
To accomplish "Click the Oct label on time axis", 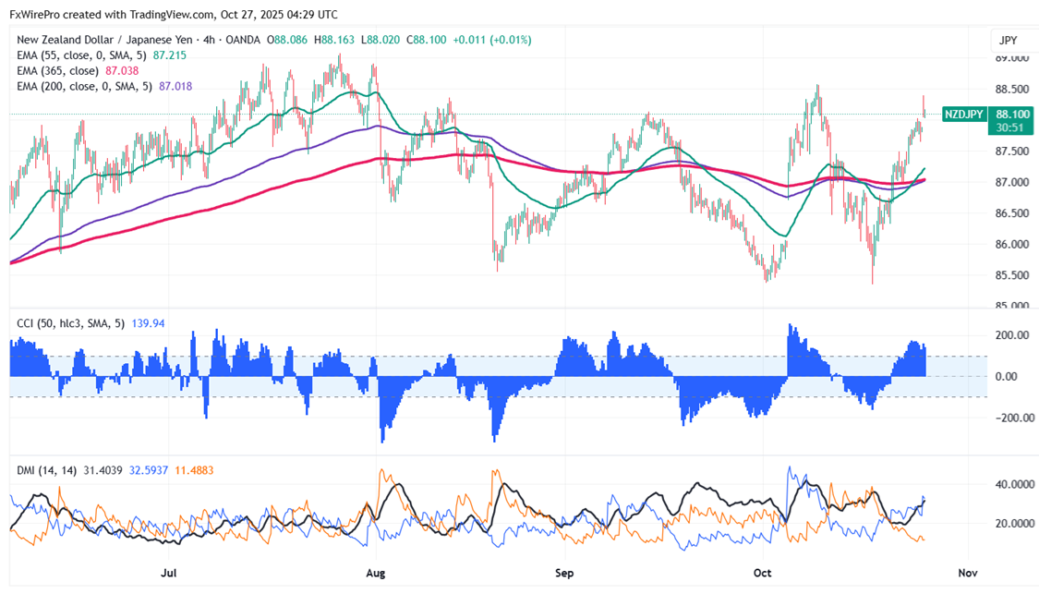I will pyautogui.click(x=763, y=573).
